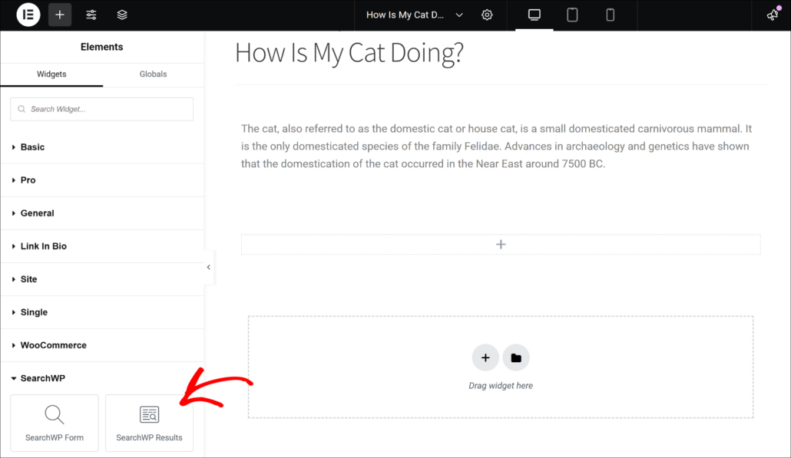This screenshot has height=458, width=791.
Task: Open Site Settings sliders icon
Action: (x=91, y=15)
